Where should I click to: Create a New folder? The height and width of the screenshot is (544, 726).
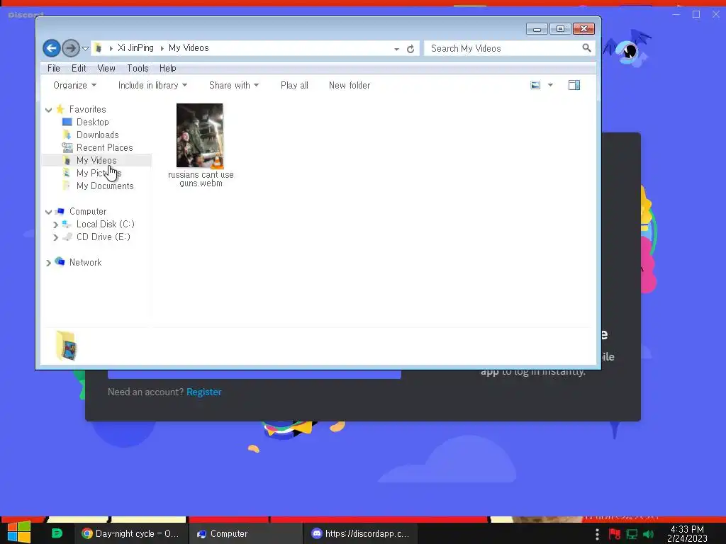click(349, 85)
